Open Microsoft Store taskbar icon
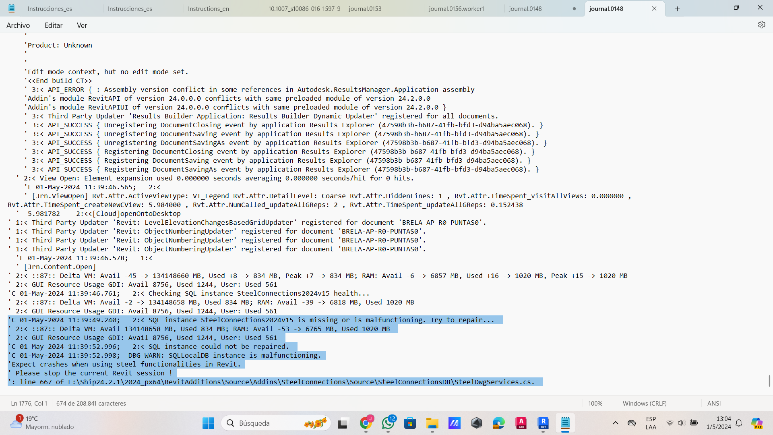 (410, 423)
